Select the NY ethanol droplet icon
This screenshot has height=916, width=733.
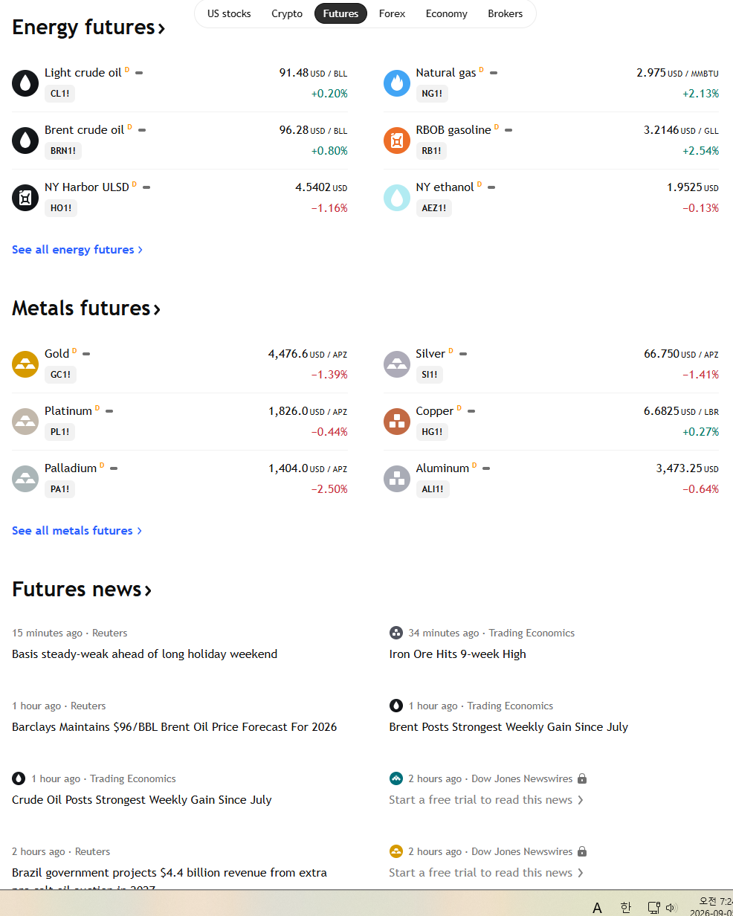coord(397,198)
